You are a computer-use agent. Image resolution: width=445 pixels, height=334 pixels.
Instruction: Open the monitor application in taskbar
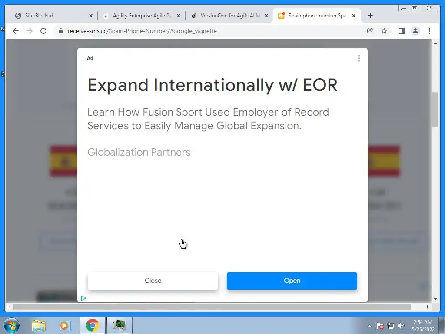[119, 325]
